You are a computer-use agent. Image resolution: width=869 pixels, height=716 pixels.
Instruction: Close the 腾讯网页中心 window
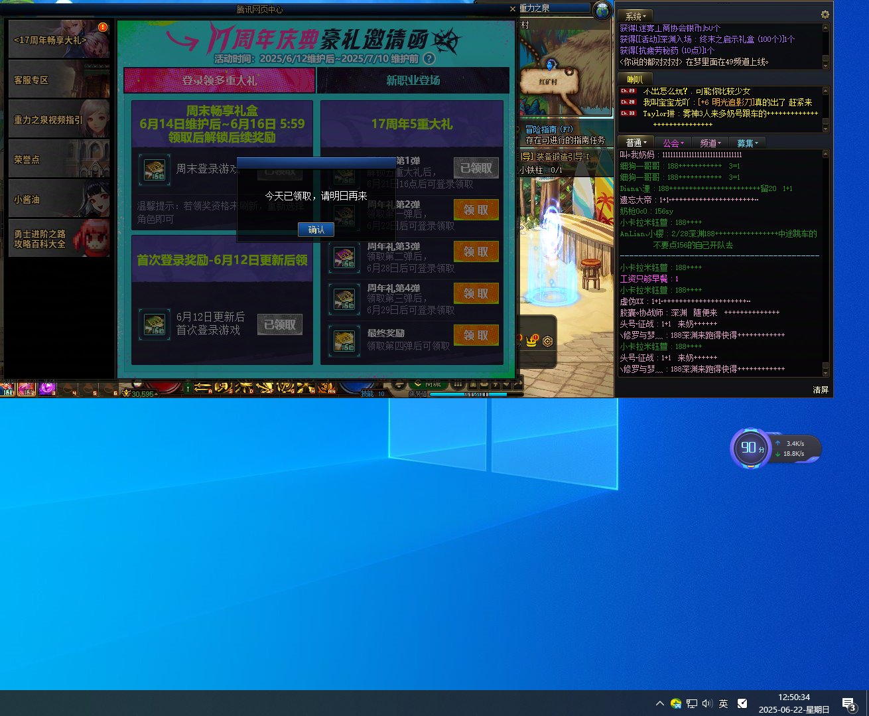click(512, 9)
